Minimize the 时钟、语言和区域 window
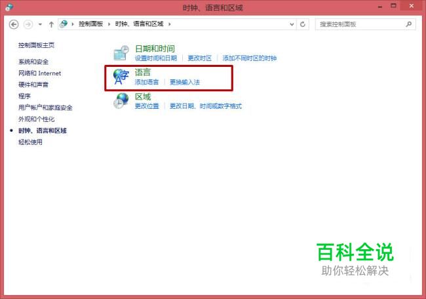Image resolution: width=426 pixels, height=299 pixels. [380, 7]
